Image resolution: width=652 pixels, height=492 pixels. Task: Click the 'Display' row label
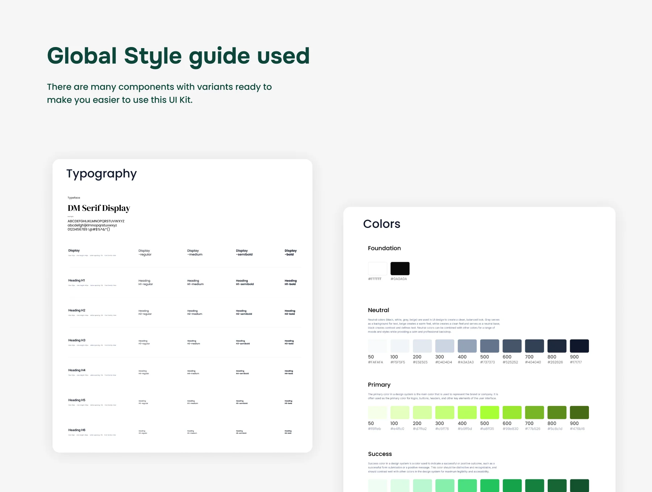click(74, 250)
